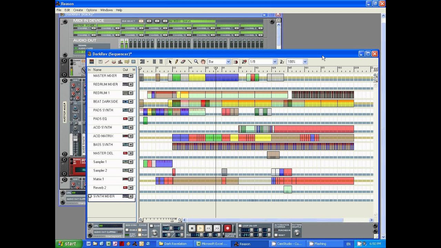The width and height of the screenshot is (441, 248).
Task: Toggle Loop On/Off in transport
Action: pyautogui.click(x=240, y=226)
